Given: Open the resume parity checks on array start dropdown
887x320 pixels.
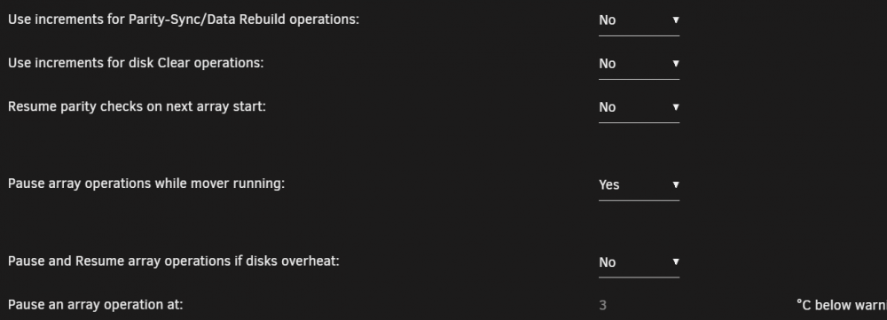Looking at the screenshot, I should pyautogui.click(x=639, y=107).
